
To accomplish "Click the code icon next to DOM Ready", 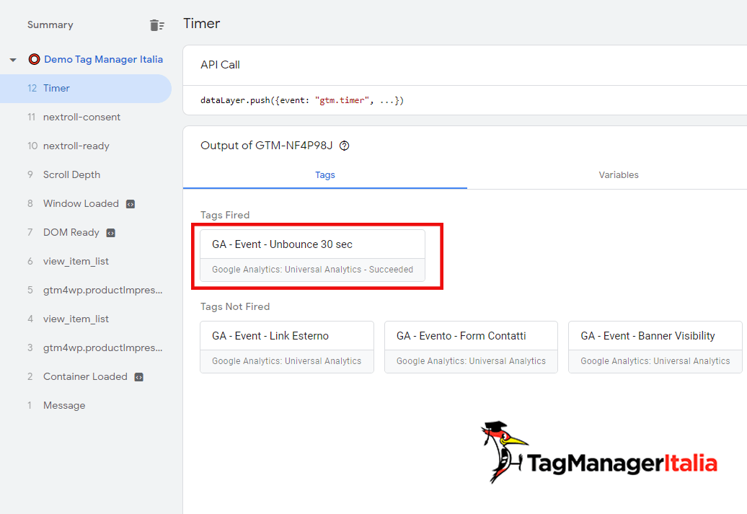I will 110,233.
